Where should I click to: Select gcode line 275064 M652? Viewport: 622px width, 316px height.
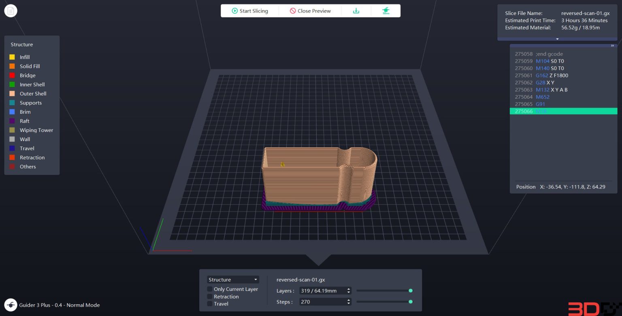point(563,97)
